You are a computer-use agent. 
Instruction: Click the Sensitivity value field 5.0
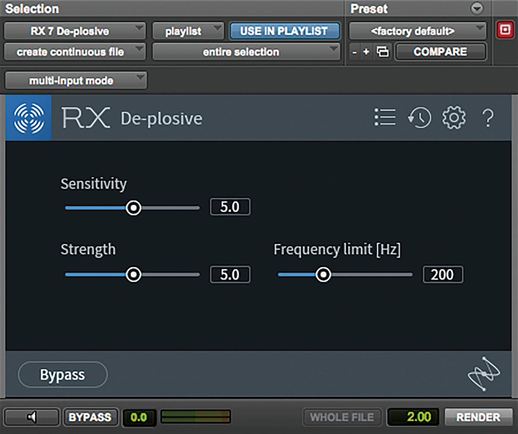[x=230, y=207]
